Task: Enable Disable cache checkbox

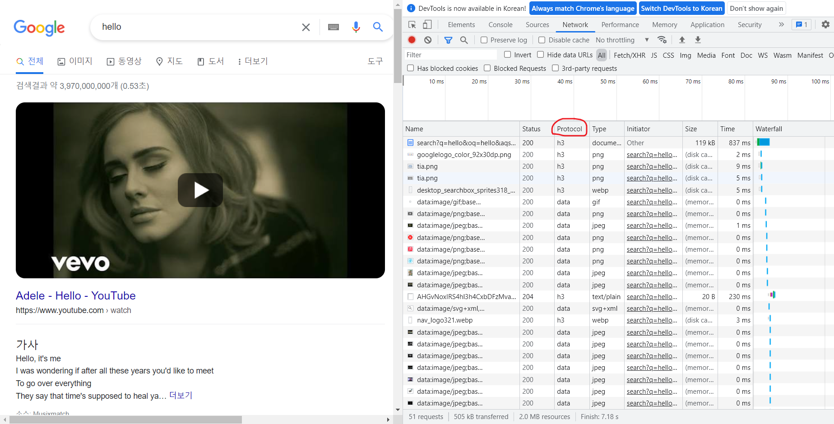Action: point(542,40)
